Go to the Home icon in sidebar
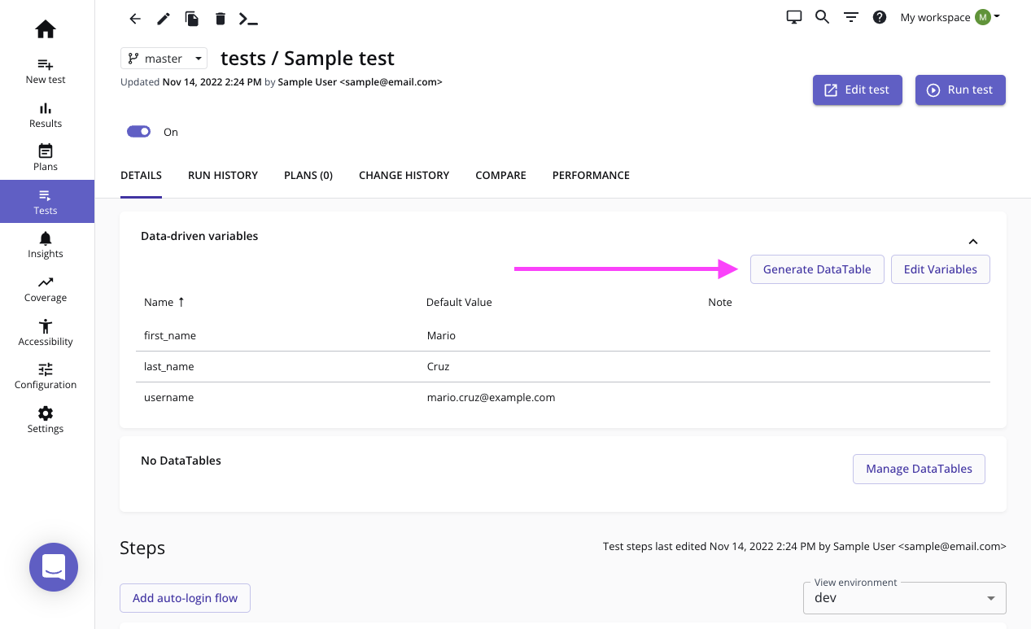The height and width of the screenshot is (629, 1031). click(46, 29)
